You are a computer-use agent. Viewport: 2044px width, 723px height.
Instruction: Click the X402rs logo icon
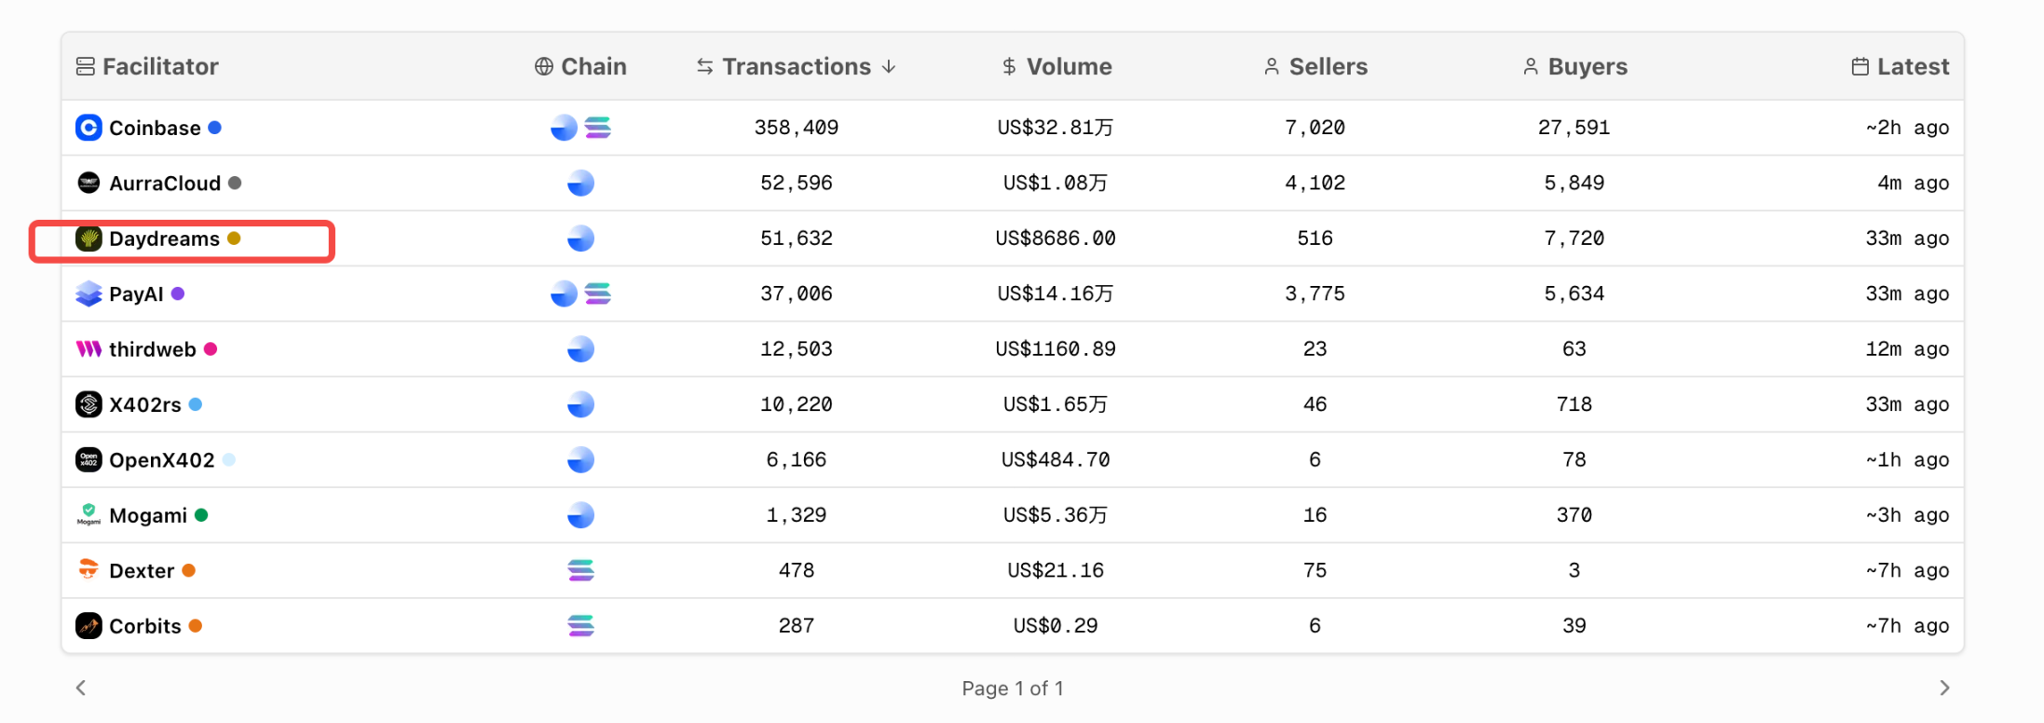[89, 404]
